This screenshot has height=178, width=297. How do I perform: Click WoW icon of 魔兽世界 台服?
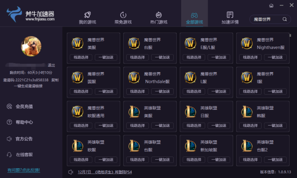click(x=134, y=43)
